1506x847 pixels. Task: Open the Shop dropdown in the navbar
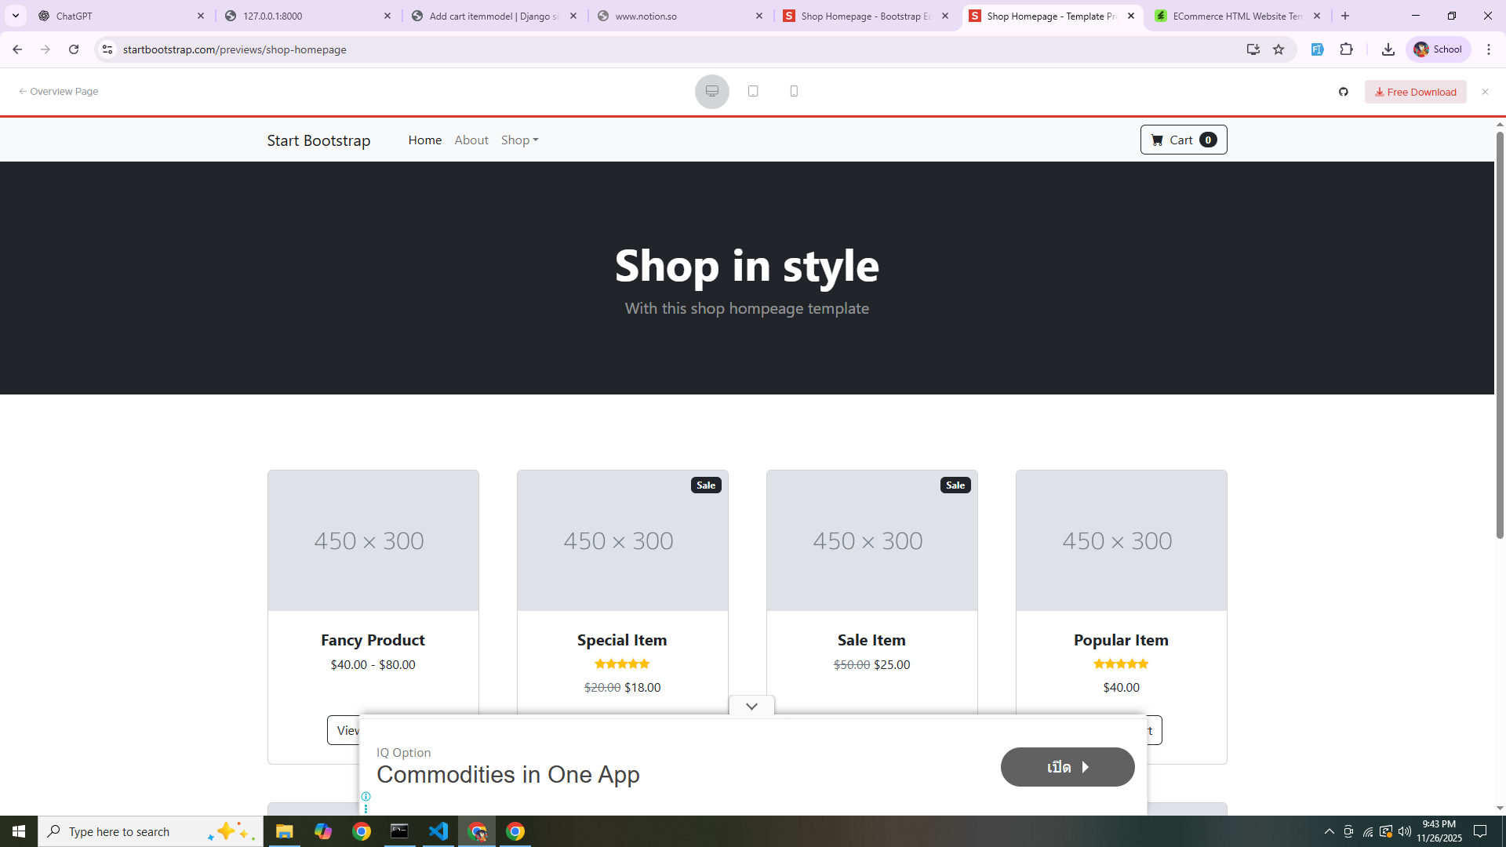click(x=519, y=140)
